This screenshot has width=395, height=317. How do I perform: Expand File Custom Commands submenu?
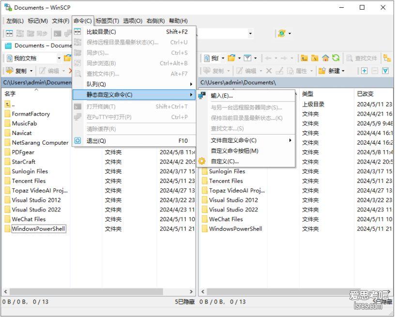246,140
